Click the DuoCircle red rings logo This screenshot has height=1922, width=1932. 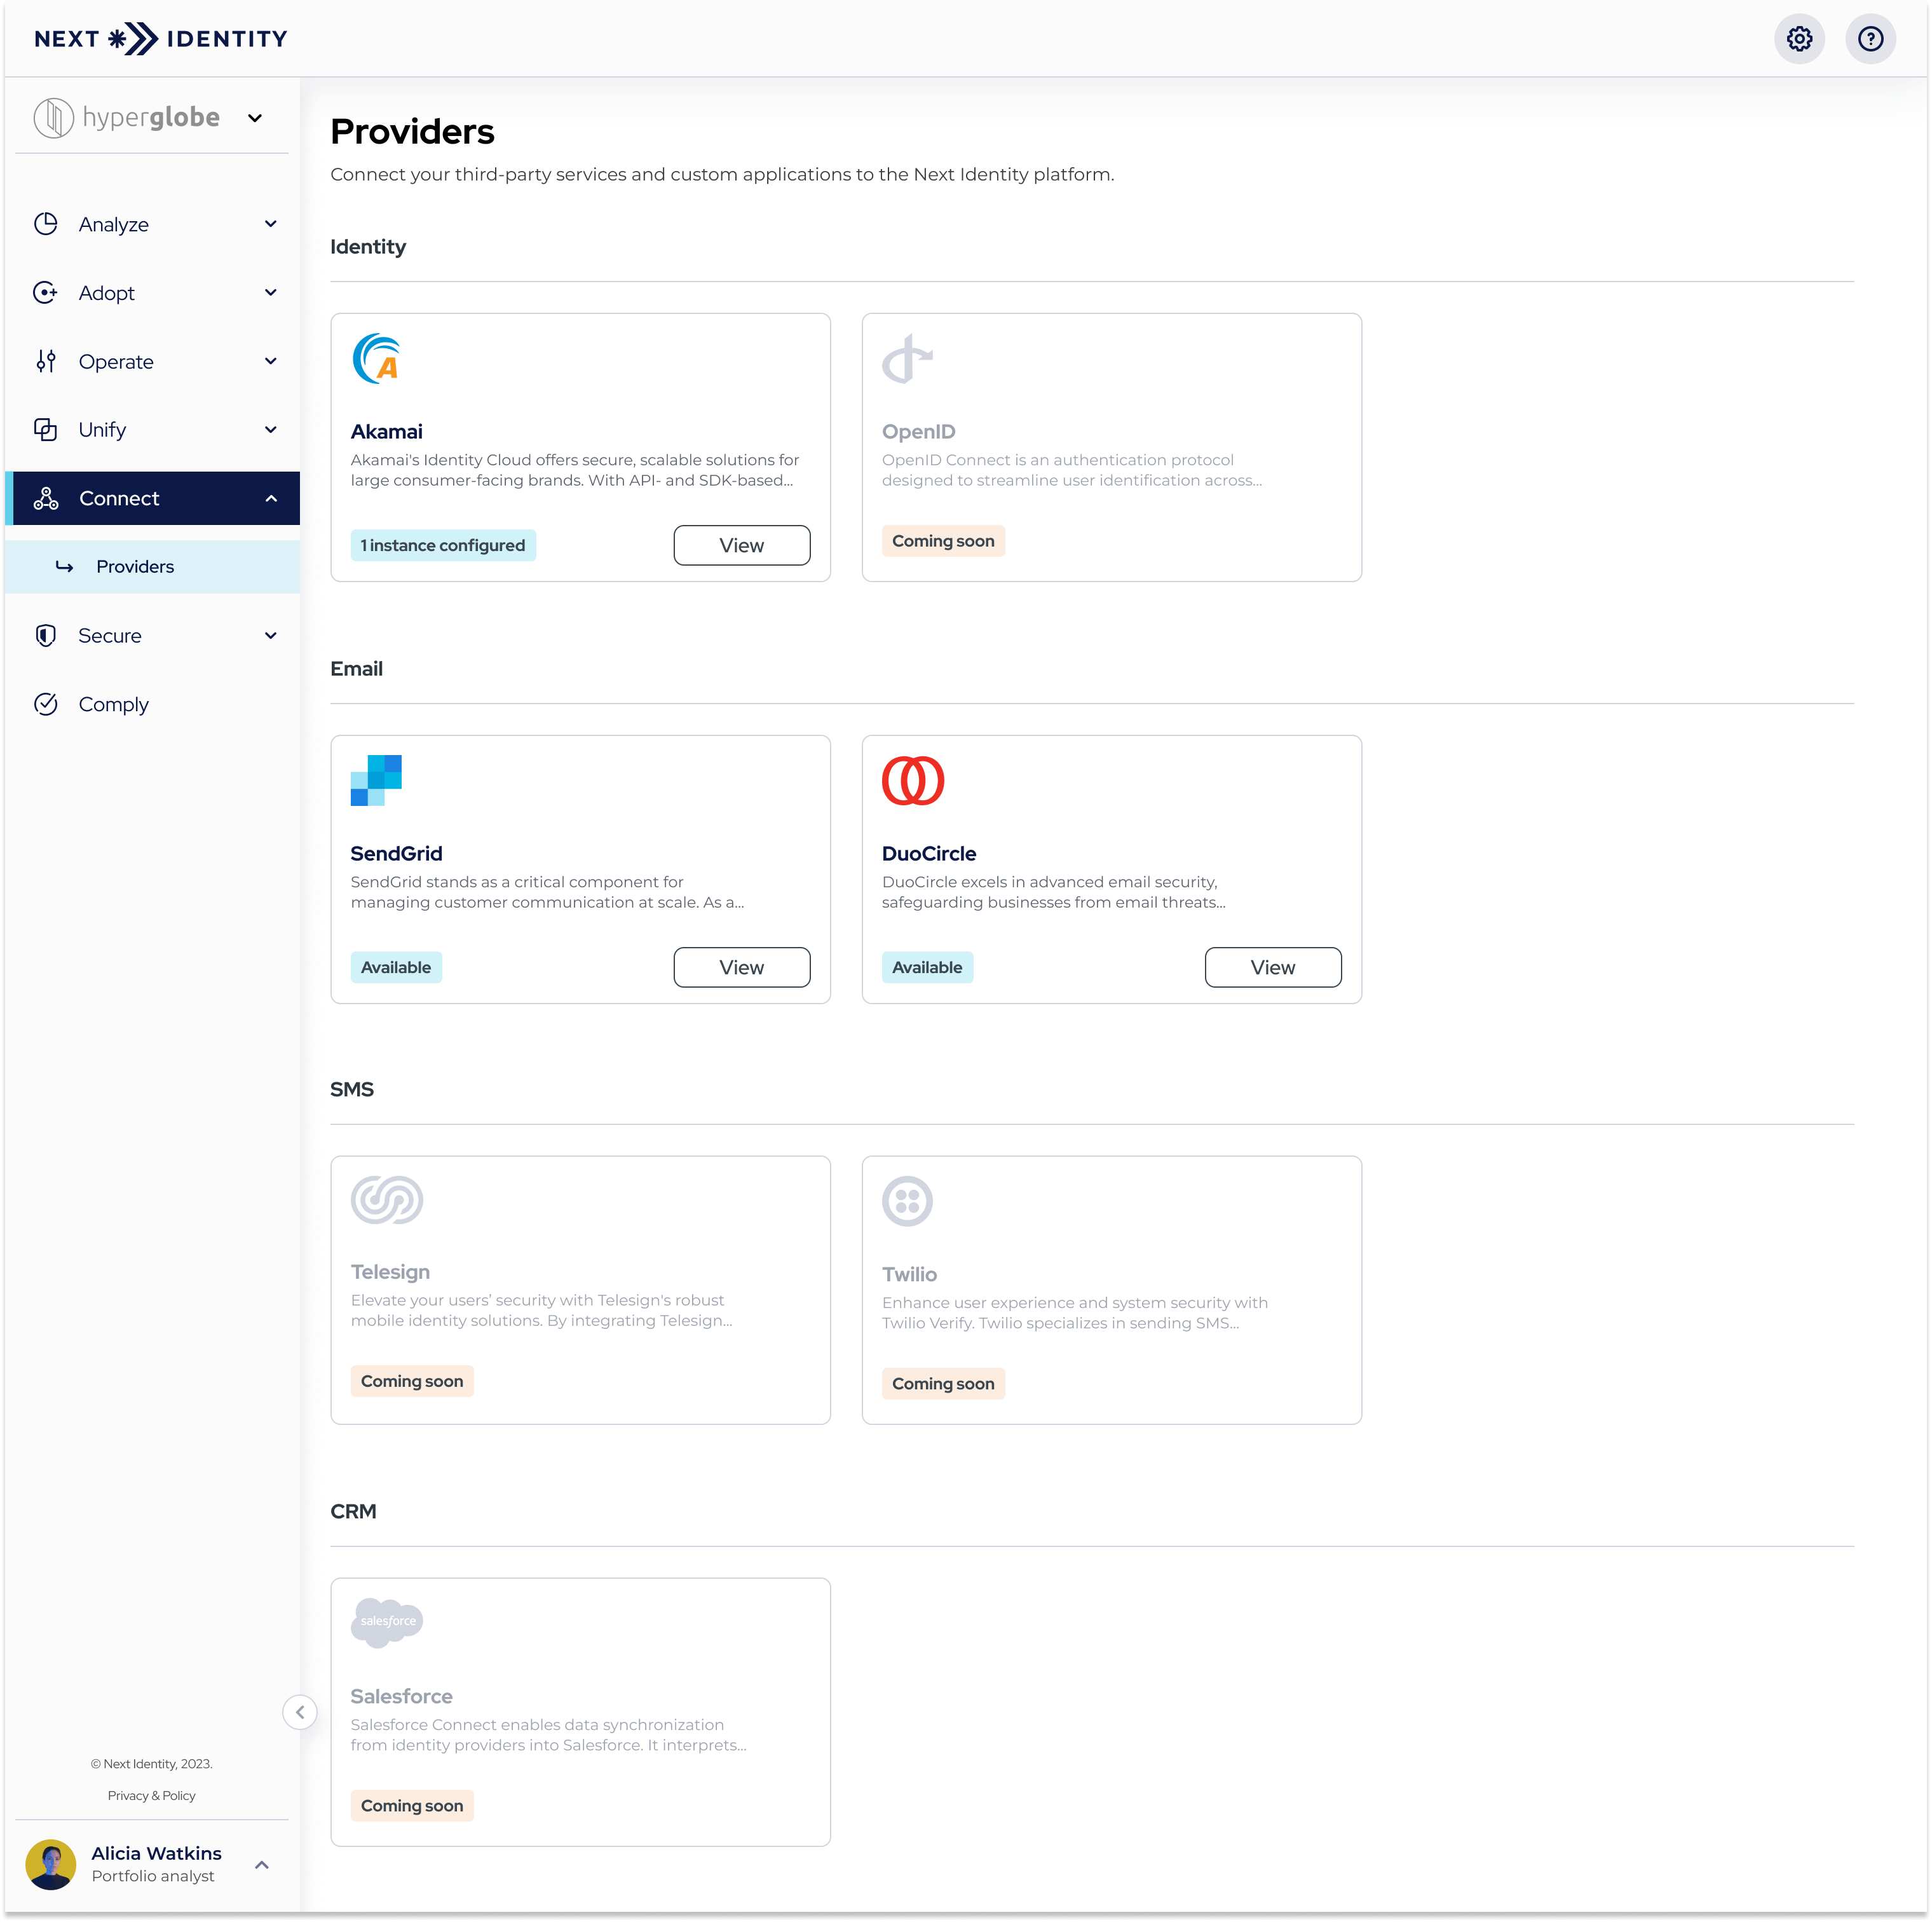(912, 780)
